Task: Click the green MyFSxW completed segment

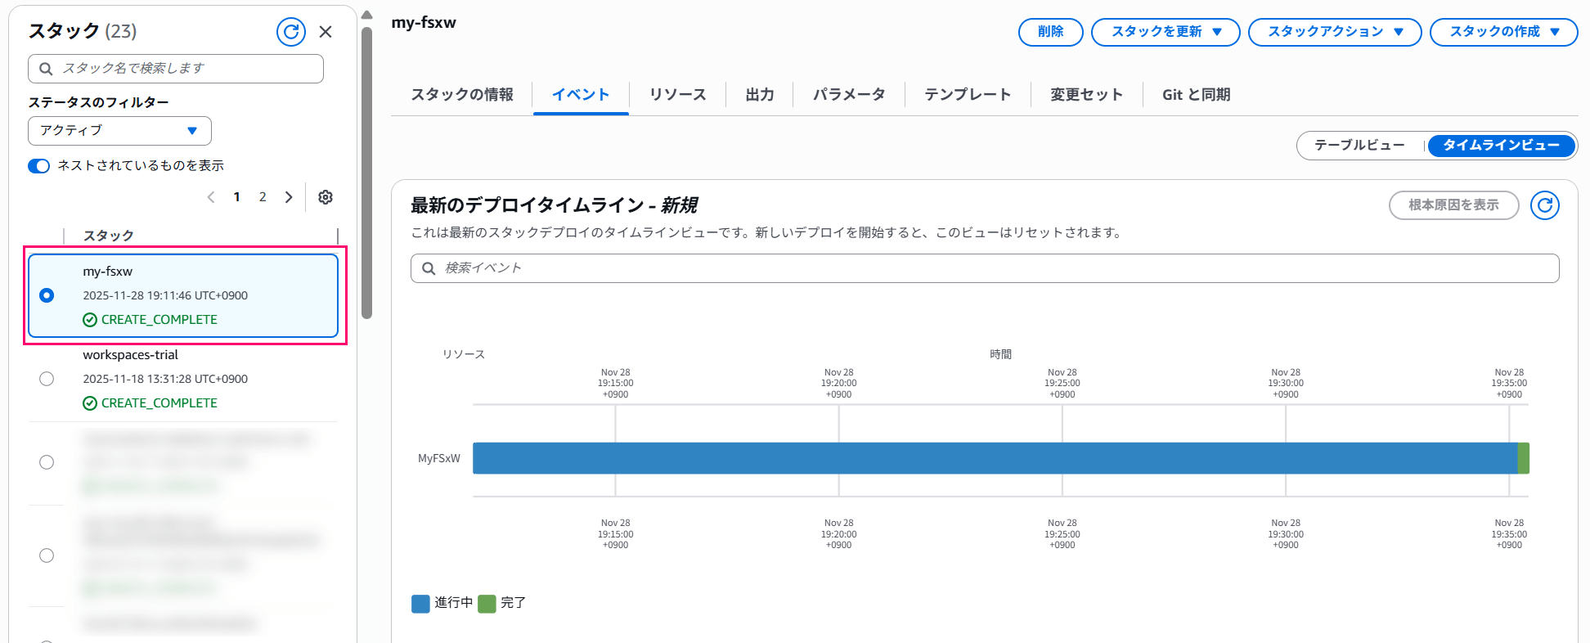Action: point(1524,458)
